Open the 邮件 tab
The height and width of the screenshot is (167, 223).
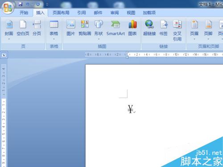(98, 12)
